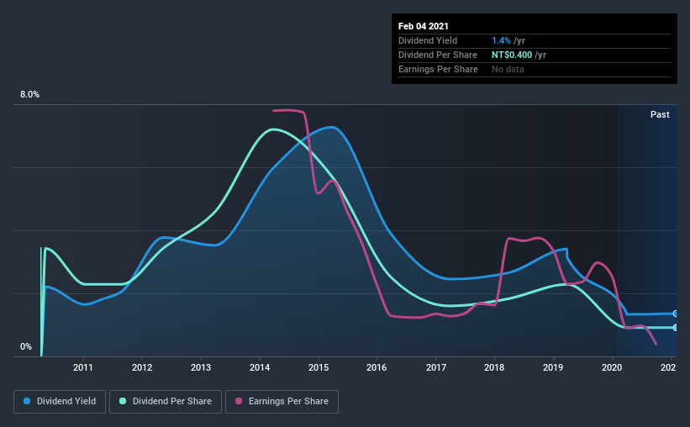Click the 2019 x-axis label
This screenshot has width=690, height=427.
point(553,367)
